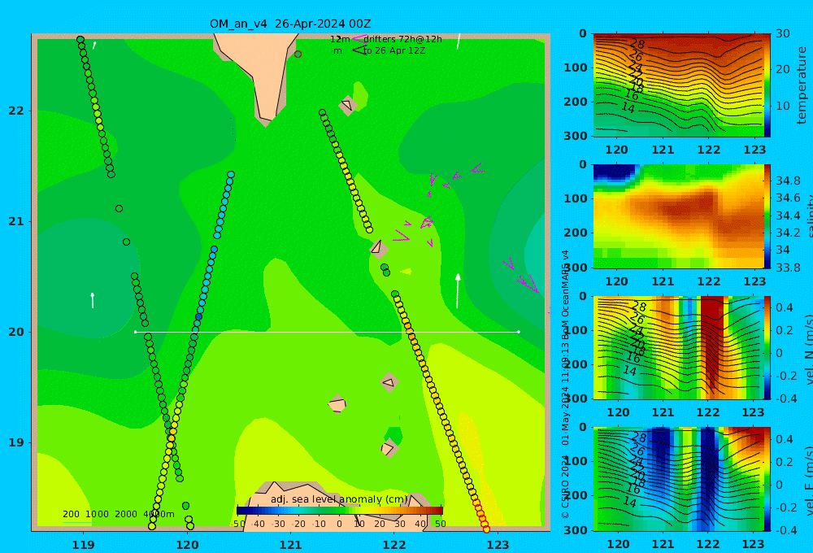Viewport: 813px width, 553px height.
Task: Click the 30 tick on temperature colorbar
Action: tap(783, 33)
